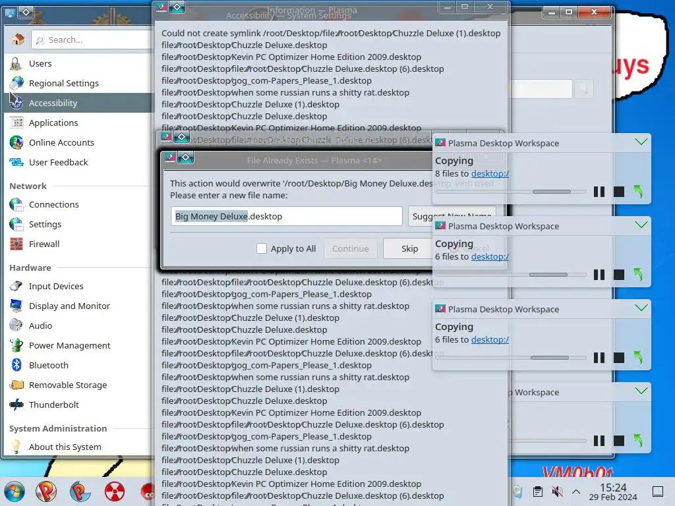The width and height of the screenshot is (675, 506).
Task: Open Regional Settings globe icon
Action: click(x=16, y=83)
